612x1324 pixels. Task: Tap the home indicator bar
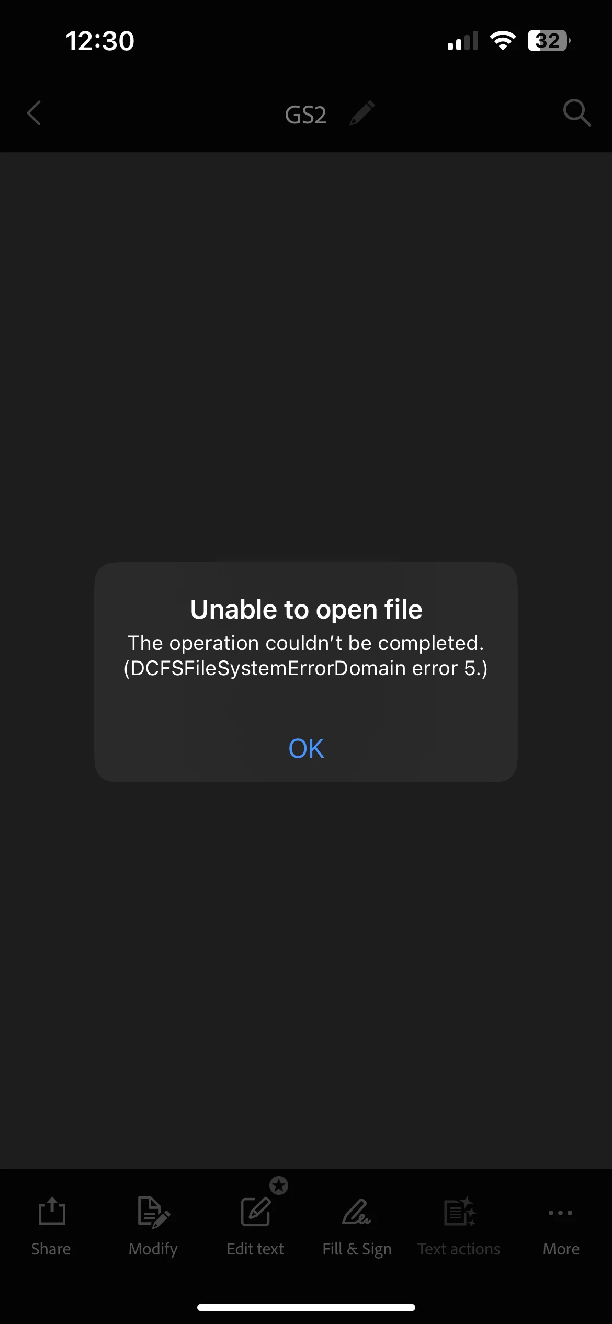306,1307
